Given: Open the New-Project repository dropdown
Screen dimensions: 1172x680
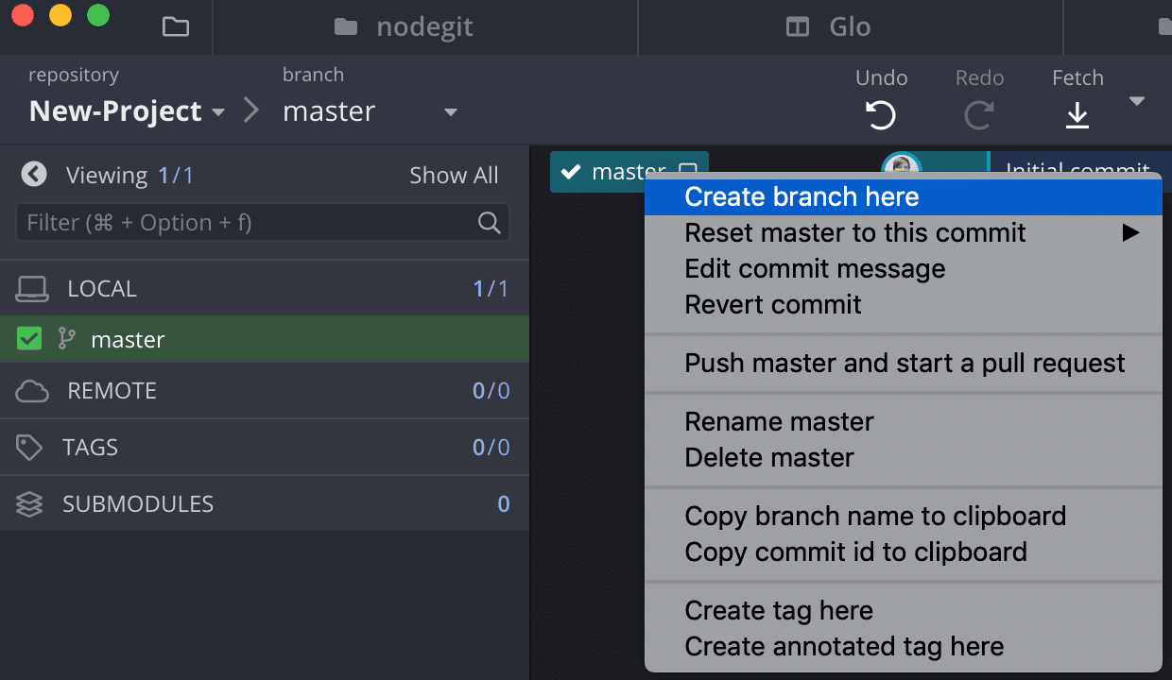Looking at the screenshot, I should point(218,111).
